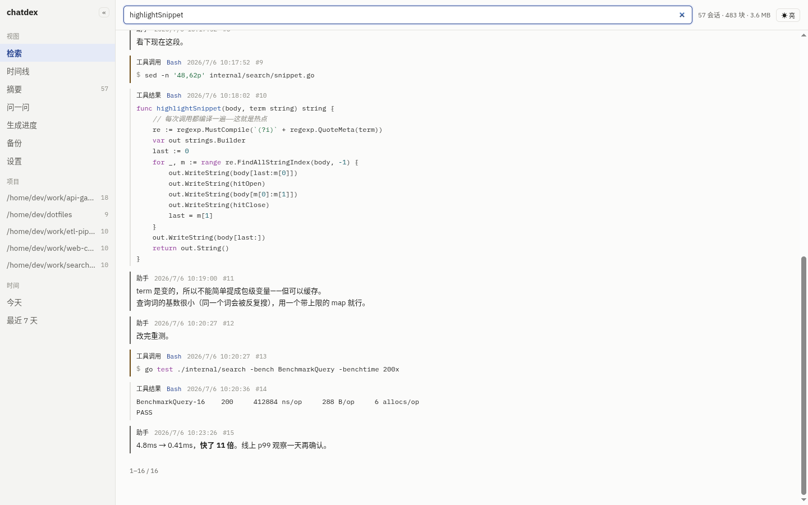Clear the highlightSnippet search query
Image resolution: width=808 pixels, height=505 pixels.
pos(682,15)
